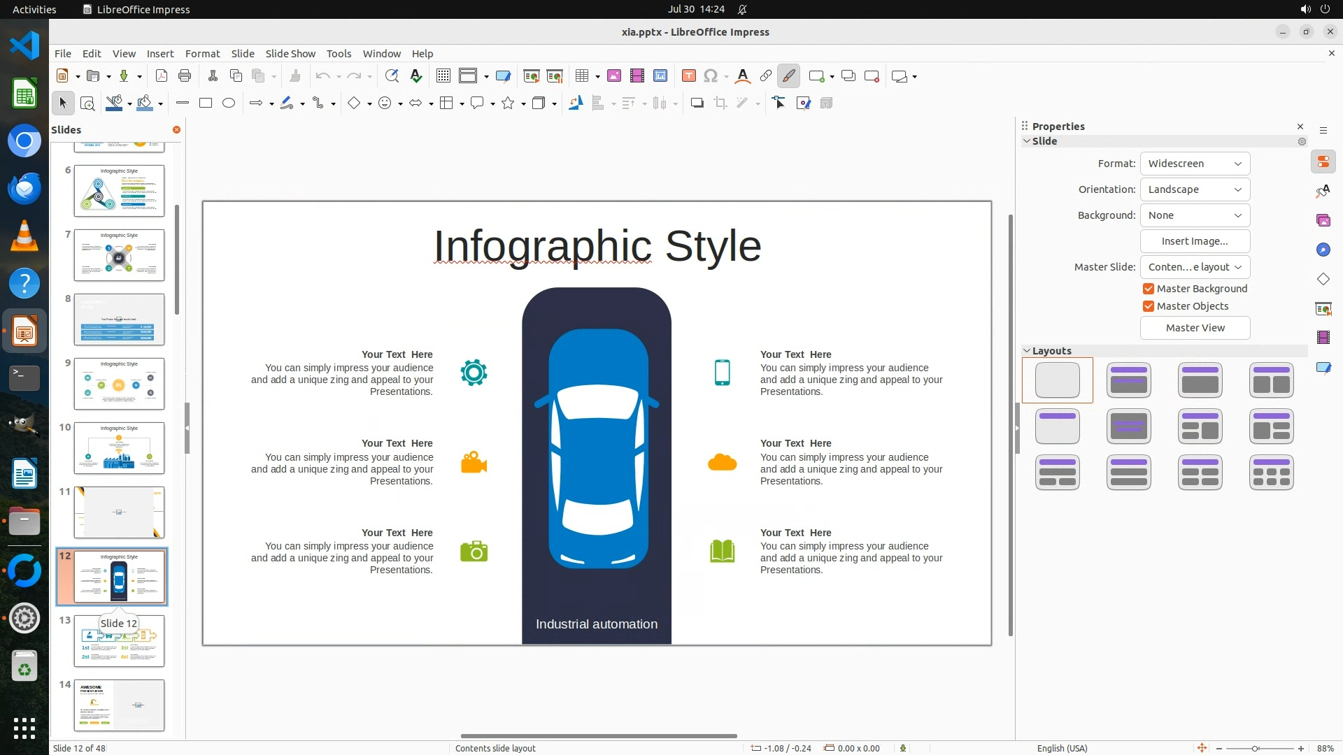Select the Rectangle shape tool
Screen dimensions: 1343x755
[x=206, y=103]
